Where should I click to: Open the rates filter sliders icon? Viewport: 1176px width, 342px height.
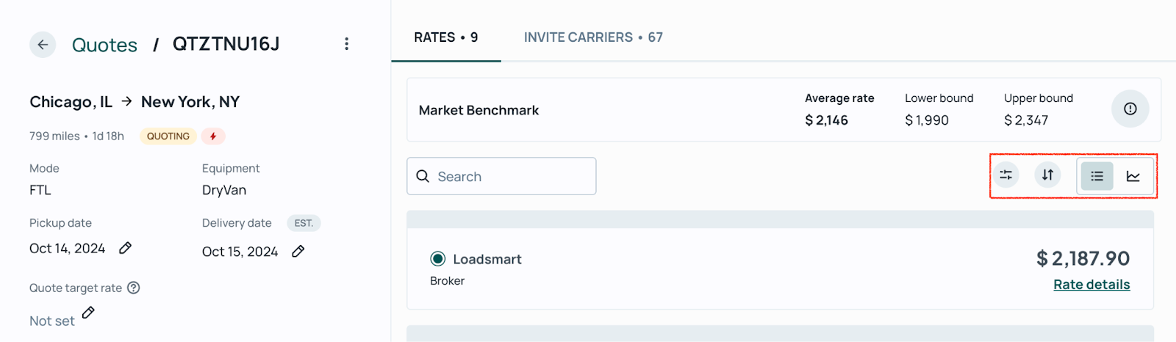pos(1005,175)
